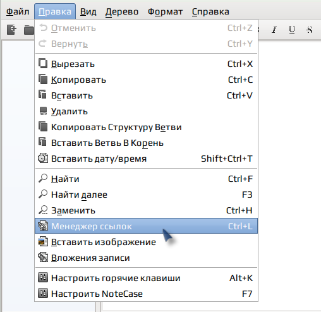
Task: Click the Ctrl+H shortcut label
Action: tap(239, 210)
